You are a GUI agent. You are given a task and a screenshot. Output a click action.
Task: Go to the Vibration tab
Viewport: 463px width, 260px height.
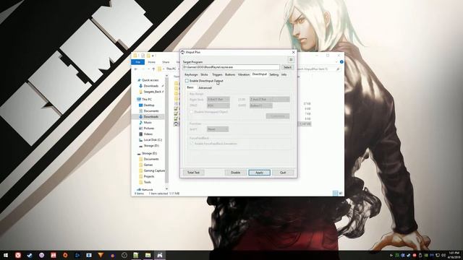[244, 75]
